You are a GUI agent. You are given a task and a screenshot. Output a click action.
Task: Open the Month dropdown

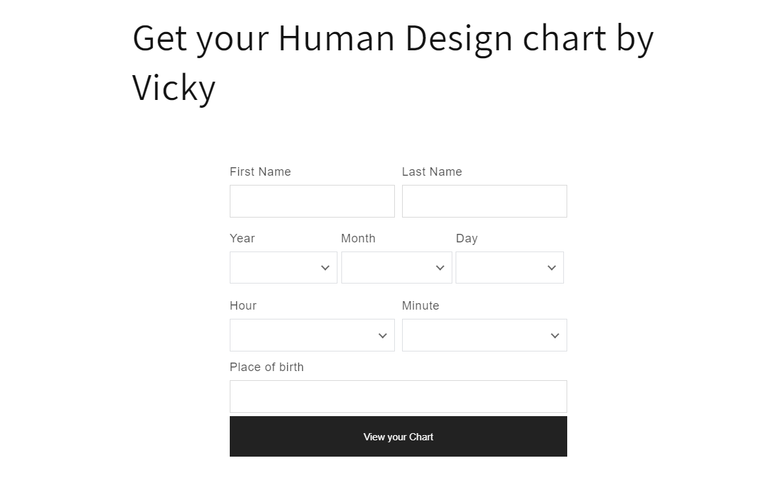397,268
